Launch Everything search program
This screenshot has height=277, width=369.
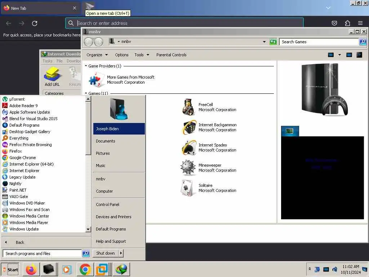[15, 138]
